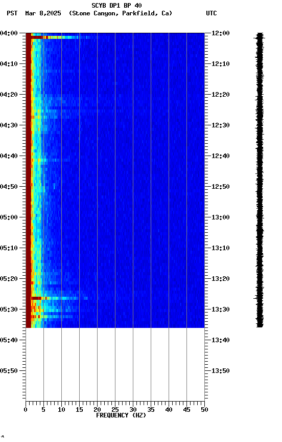Click the UTC time label 12:50
The width and height of the screenshot is (282, 442).
tap(221, 187)
